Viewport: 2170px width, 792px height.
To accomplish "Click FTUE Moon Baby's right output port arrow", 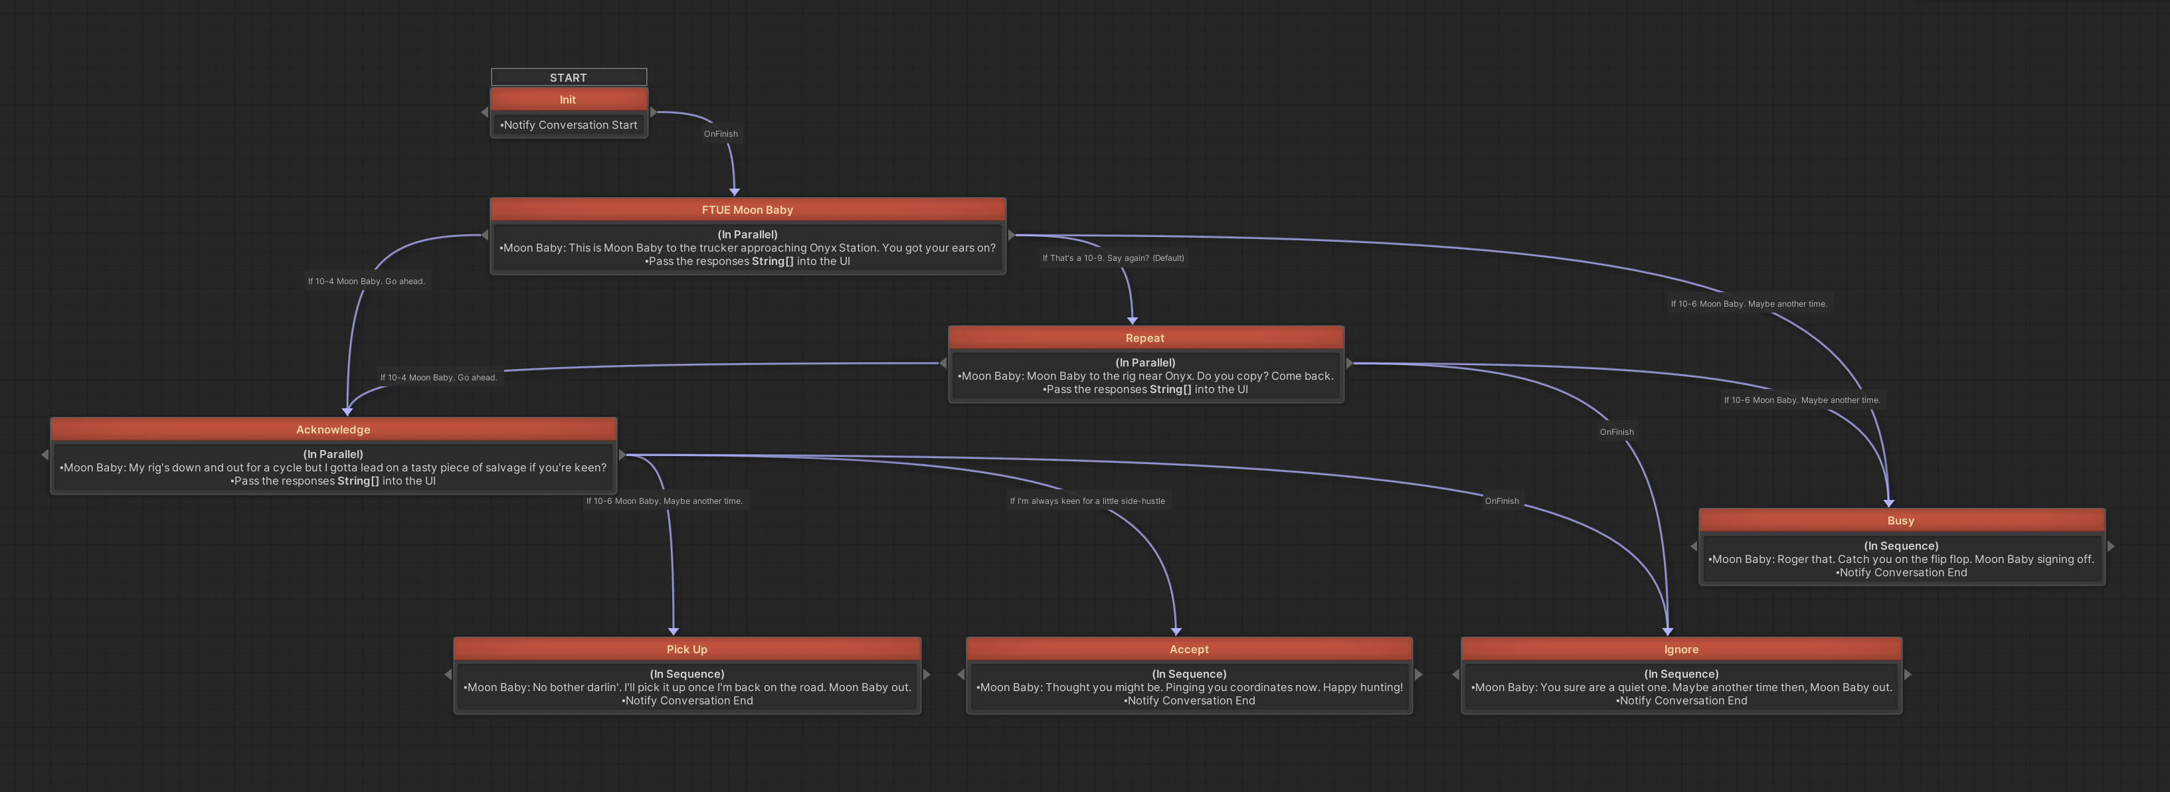I will [1012, 235].
